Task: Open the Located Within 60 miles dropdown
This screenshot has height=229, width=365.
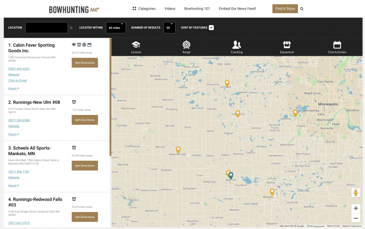Action: click(116, 27)
